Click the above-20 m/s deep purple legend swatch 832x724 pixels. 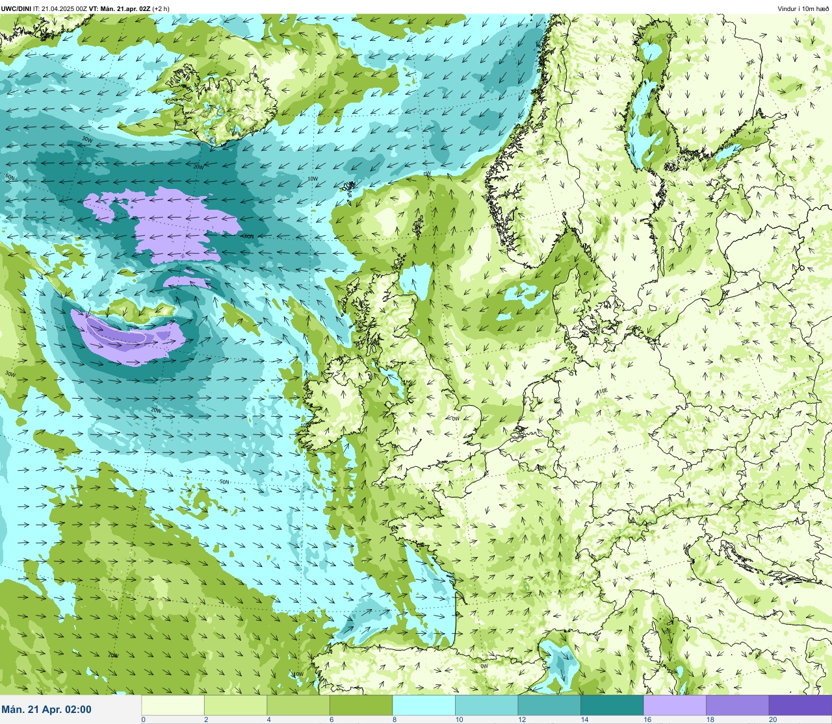point(800,706)
